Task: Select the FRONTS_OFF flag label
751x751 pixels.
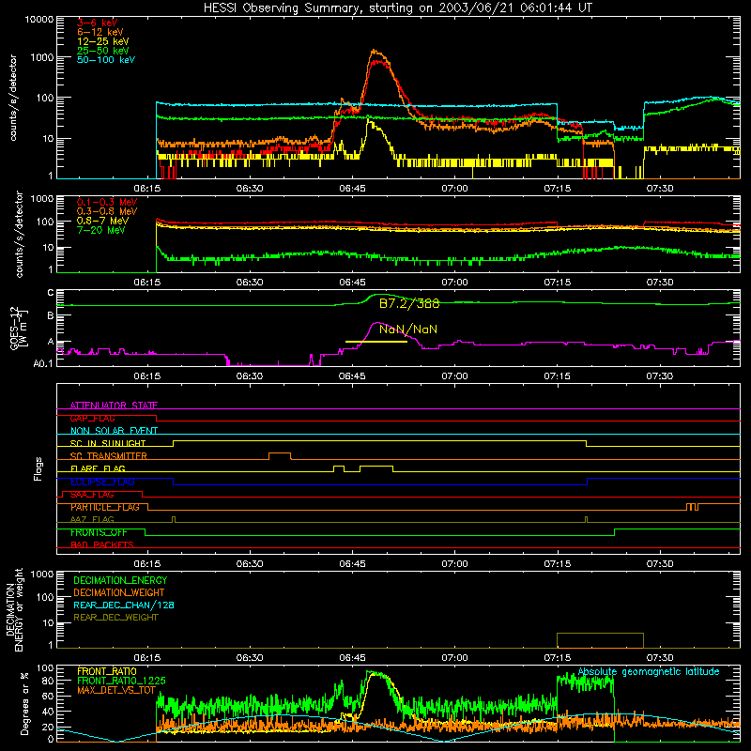Action: 99,532
